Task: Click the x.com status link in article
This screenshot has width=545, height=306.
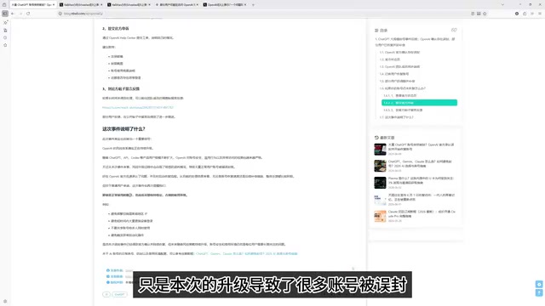Action: [138, 108]
